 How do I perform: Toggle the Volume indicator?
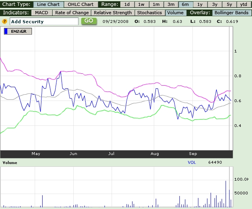(175, 13)
